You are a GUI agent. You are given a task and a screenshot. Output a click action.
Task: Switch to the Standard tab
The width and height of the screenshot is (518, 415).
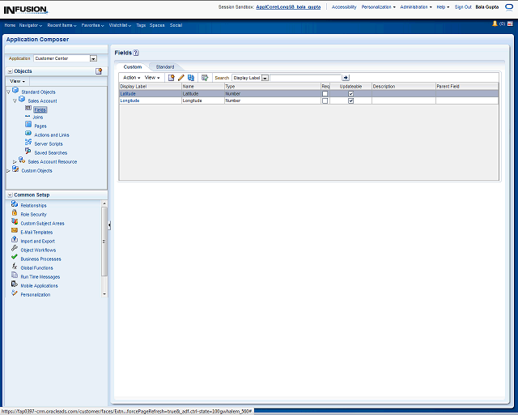point(165,66)
